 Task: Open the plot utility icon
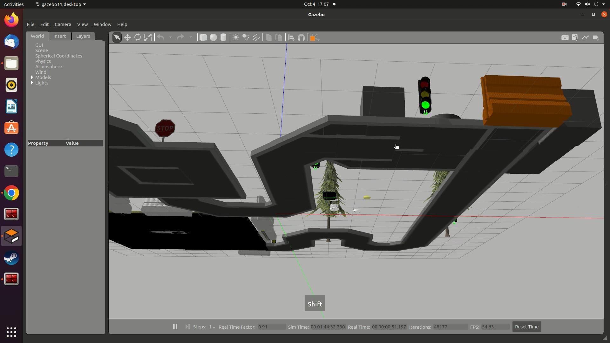click(585, 37)
